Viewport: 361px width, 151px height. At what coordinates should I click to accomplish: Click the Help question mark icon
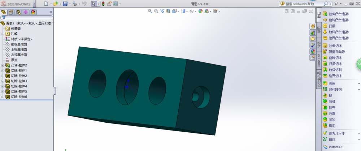336,4
